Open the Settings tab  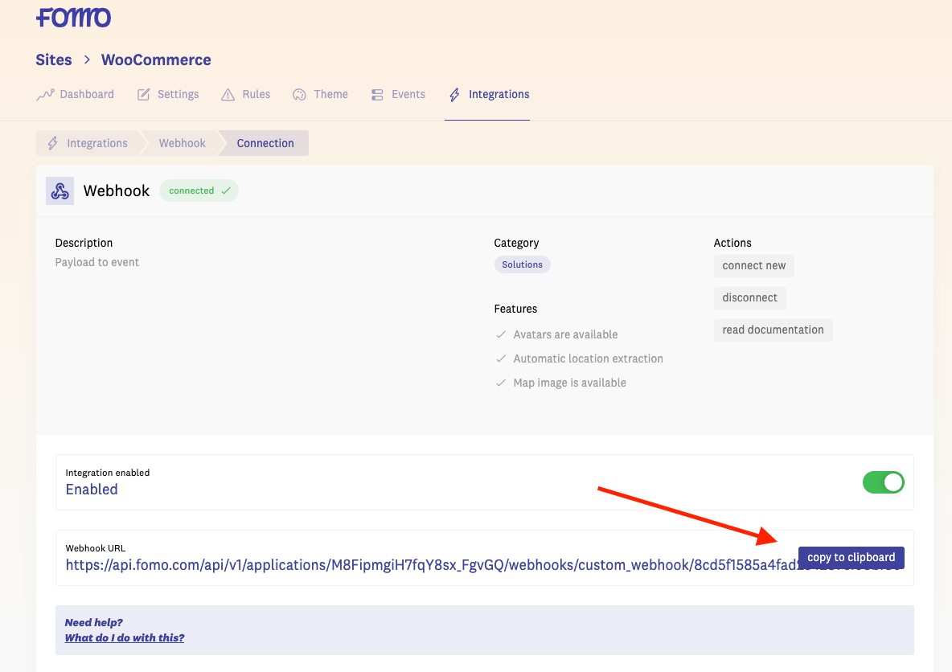point(168,94)
